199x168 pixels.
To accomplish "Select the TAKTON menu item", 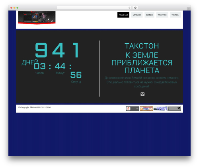I will pyautogui.click(x=175, y=15).
